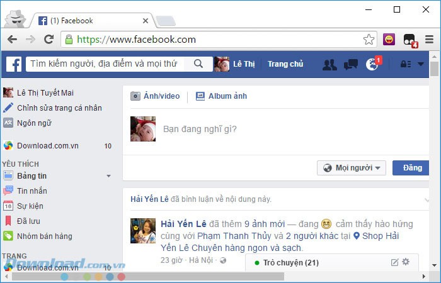
Task: Open the Trang chủ home link
Action: (285, 64)
